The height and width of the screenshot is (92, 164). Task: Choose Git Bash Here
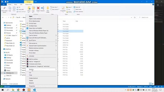(42, 26)
